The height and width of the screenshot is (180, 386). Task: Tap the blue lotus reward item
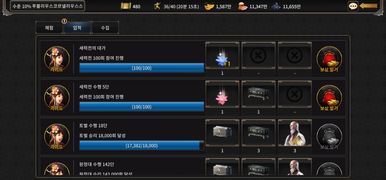pyautogui.click(x=222, y=55)
